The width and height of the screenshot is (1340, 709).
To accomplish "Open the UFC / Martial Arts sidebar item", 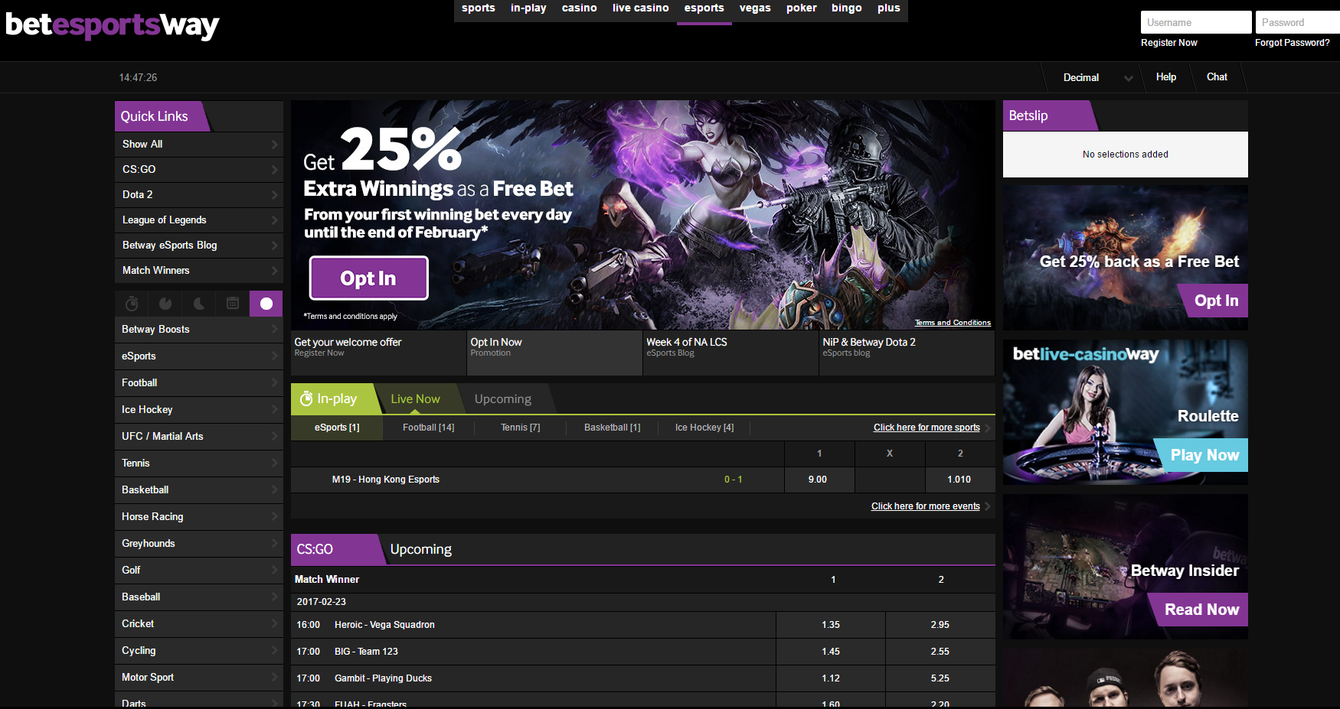I will (x=199, y=437).
